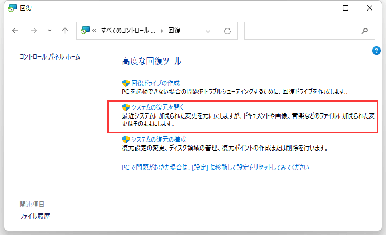
Task: Close the 回復 window
Action: [370, 8]
